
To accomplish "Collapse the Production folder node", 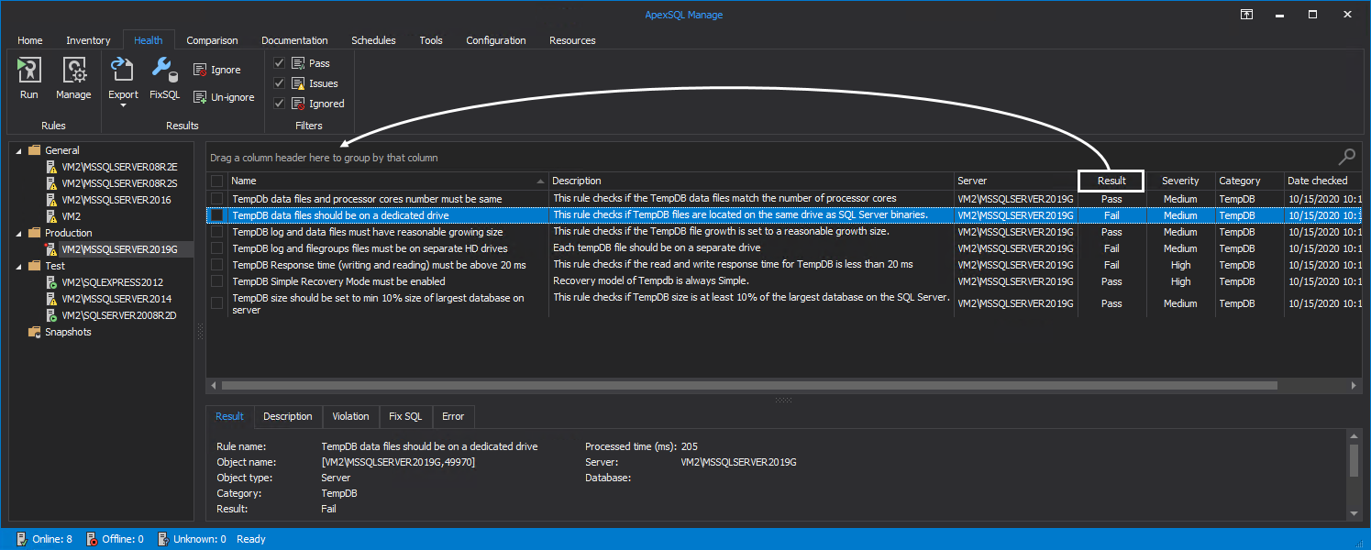I will (x=18, y=233).
